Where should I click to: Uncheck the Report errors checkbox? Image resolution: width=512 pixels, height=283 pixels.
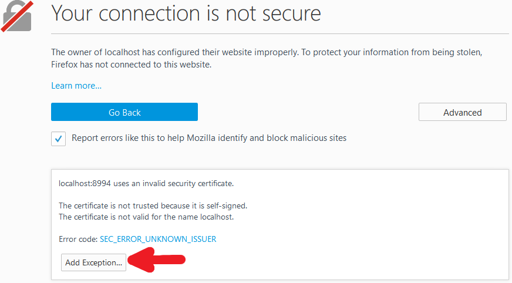59,139
